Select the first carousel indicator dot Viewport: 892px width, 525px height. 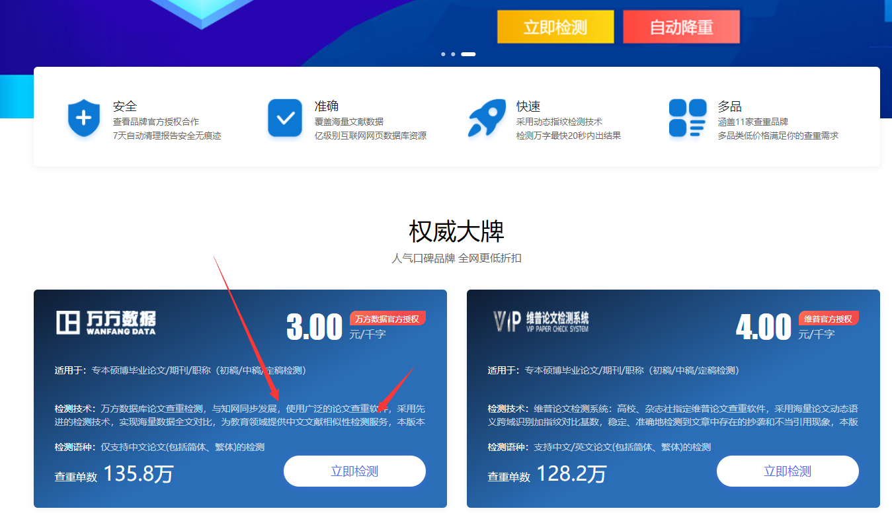443,54
